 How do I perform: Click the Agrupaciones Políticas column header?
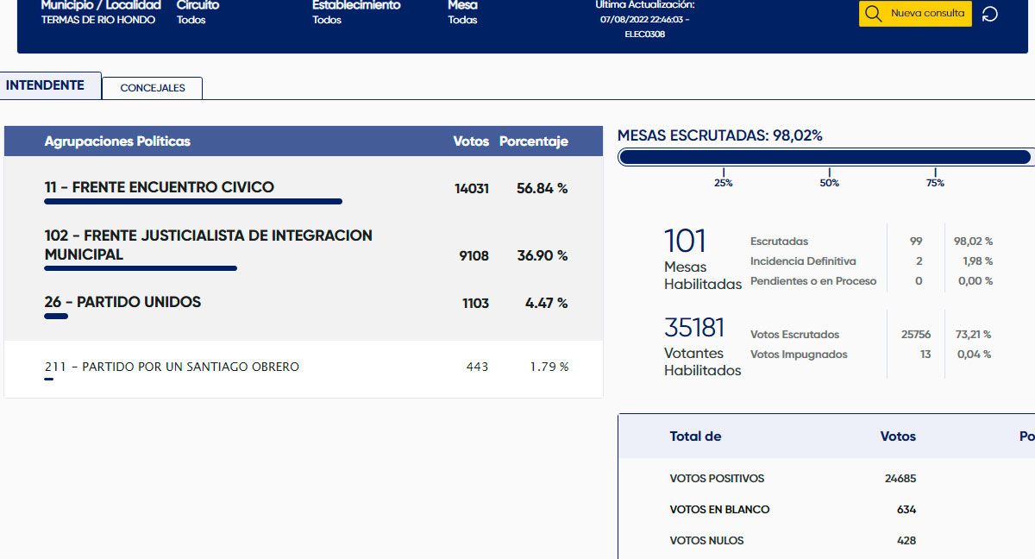coord(117,141)
